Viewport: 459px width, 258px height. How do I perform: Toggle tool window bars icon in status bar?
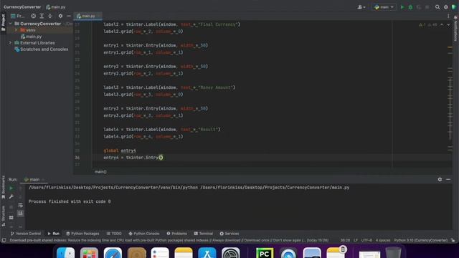click(x=4, y=240)
